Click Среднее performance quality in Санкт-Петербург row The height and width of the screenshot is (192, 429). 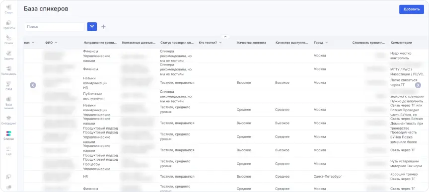coord(283,177)
